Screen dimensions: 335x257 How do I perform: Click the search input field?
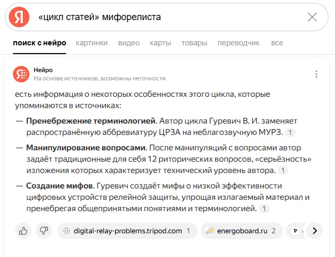(x=169, y=17)
